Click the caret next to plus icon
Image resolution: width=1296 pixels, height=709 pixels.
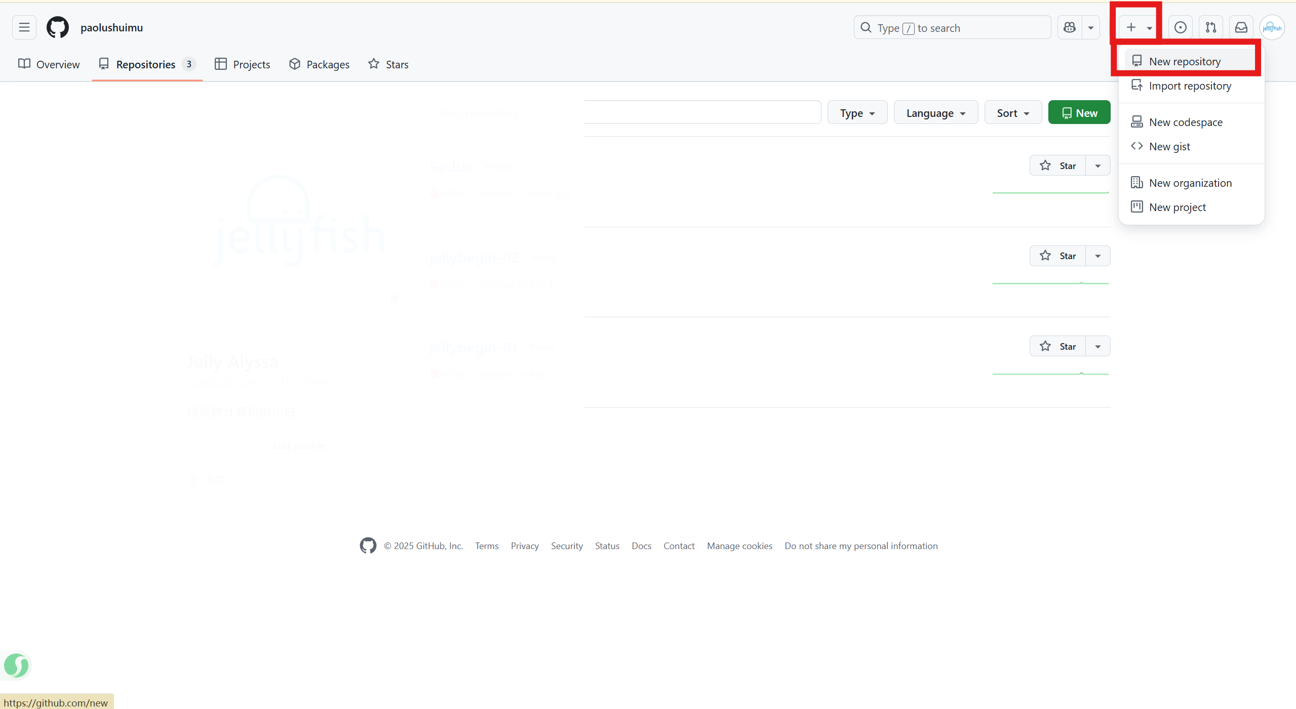(x=1149, y=28)
